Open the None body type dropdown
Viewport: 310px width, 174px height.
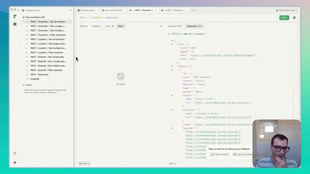pos(84,163)
